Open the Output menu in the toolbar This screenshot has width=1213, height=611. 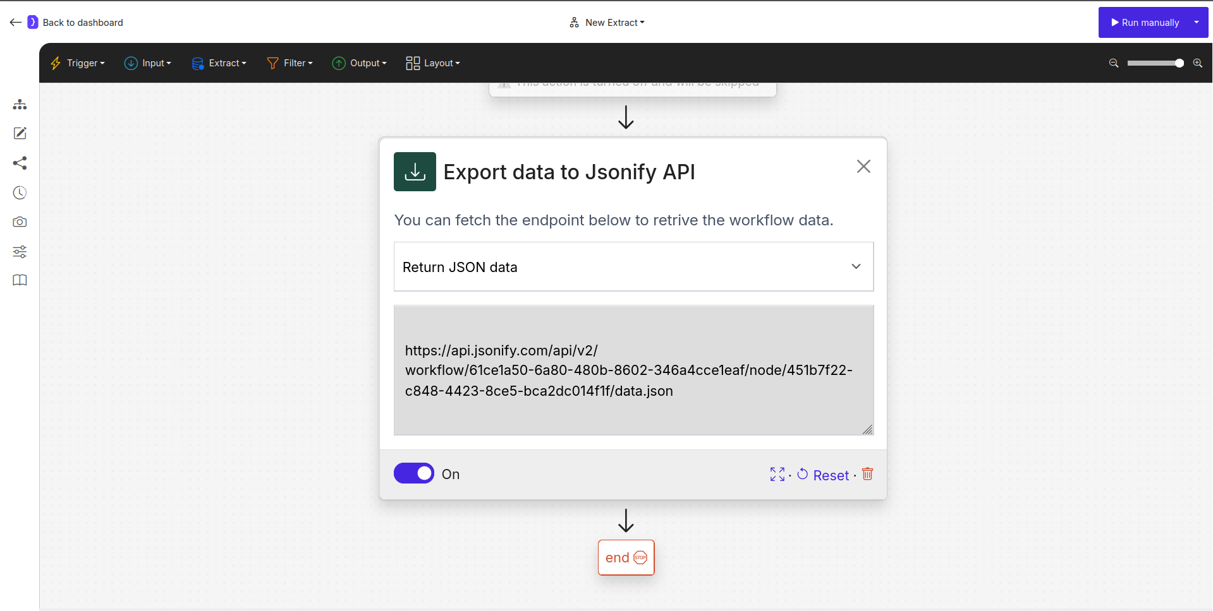[x=360, y=63]
